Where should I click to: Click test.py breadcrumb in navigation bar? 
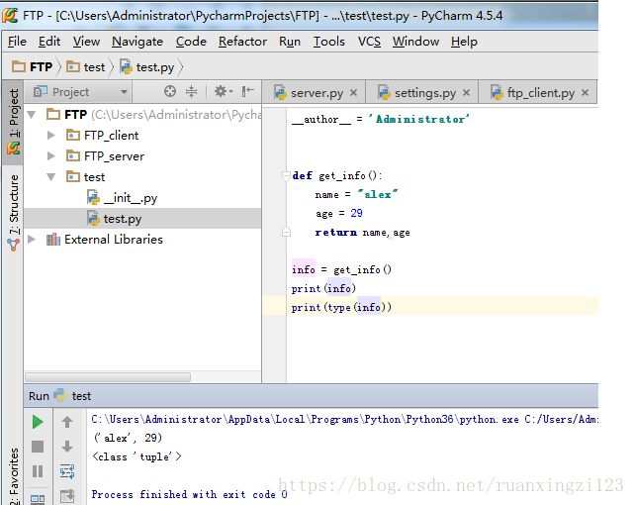(x=147, y=67)
